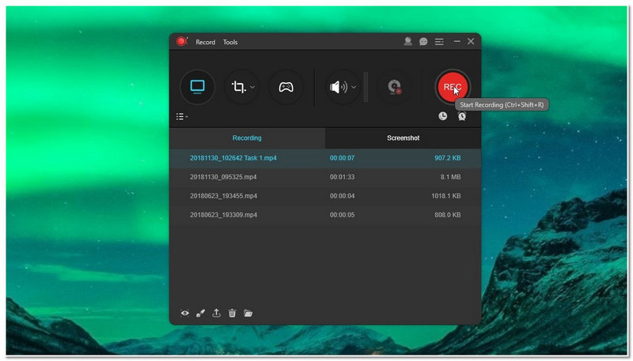Open the auto-stop timer clock icon
Screen dimensions: 633x361
[x=443, y=116]
